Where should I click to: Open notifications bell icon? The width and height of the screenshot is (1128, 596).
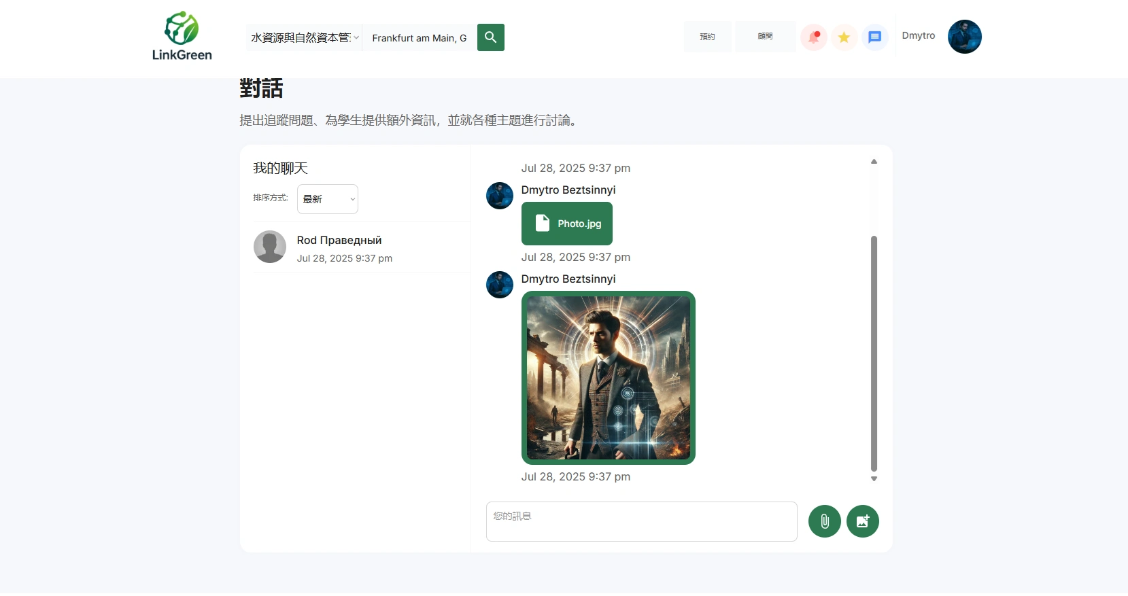coord(813,37)
